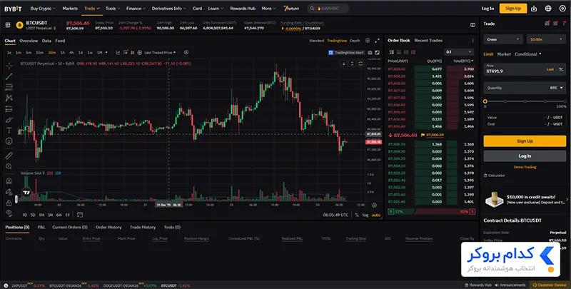Toggle lock all drawings padlock

click(x=9, y=203)
